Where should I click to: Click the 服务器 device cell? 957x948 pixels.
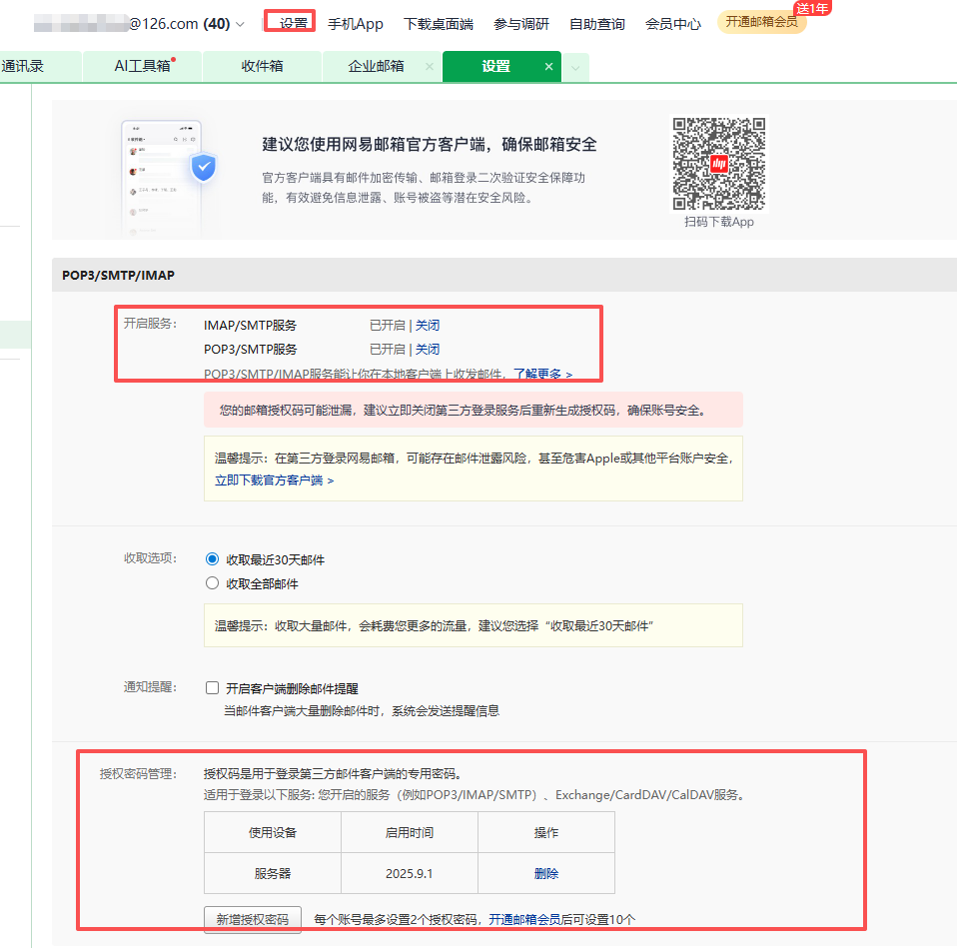(x=272, y=873)
